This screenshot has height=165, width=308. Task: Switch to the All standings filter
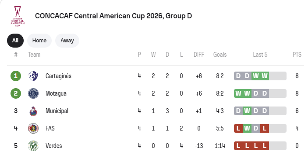tap(15, 41)
